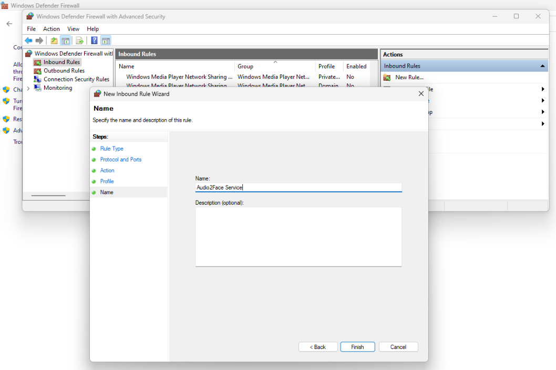Collapse the Inbound Rules section in Actions pane
The width and height of the screenshot is (556, 370).
coord(542,66)
